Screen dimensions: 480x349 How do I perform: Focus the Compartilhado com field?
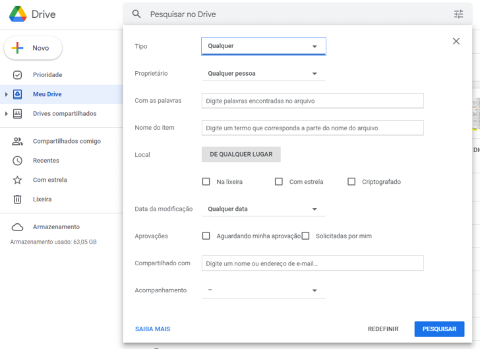point(313,263)
